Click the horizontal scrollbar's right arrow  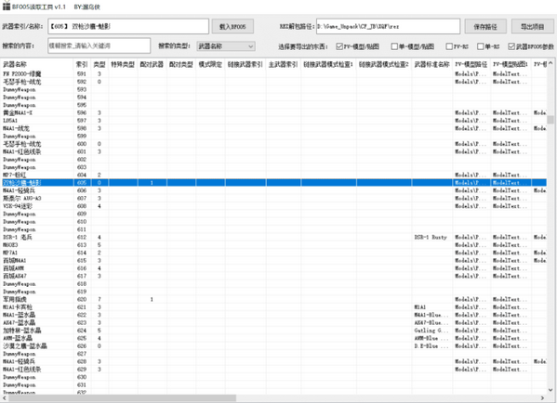(x=542, y=398)
